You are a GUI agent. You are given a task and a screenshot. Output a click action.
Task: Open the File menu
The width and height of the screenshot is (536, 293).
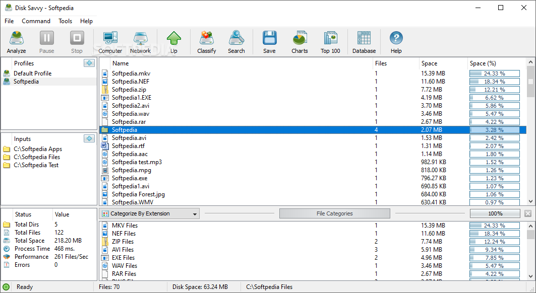pyautogui.click(x=9, y=21)
